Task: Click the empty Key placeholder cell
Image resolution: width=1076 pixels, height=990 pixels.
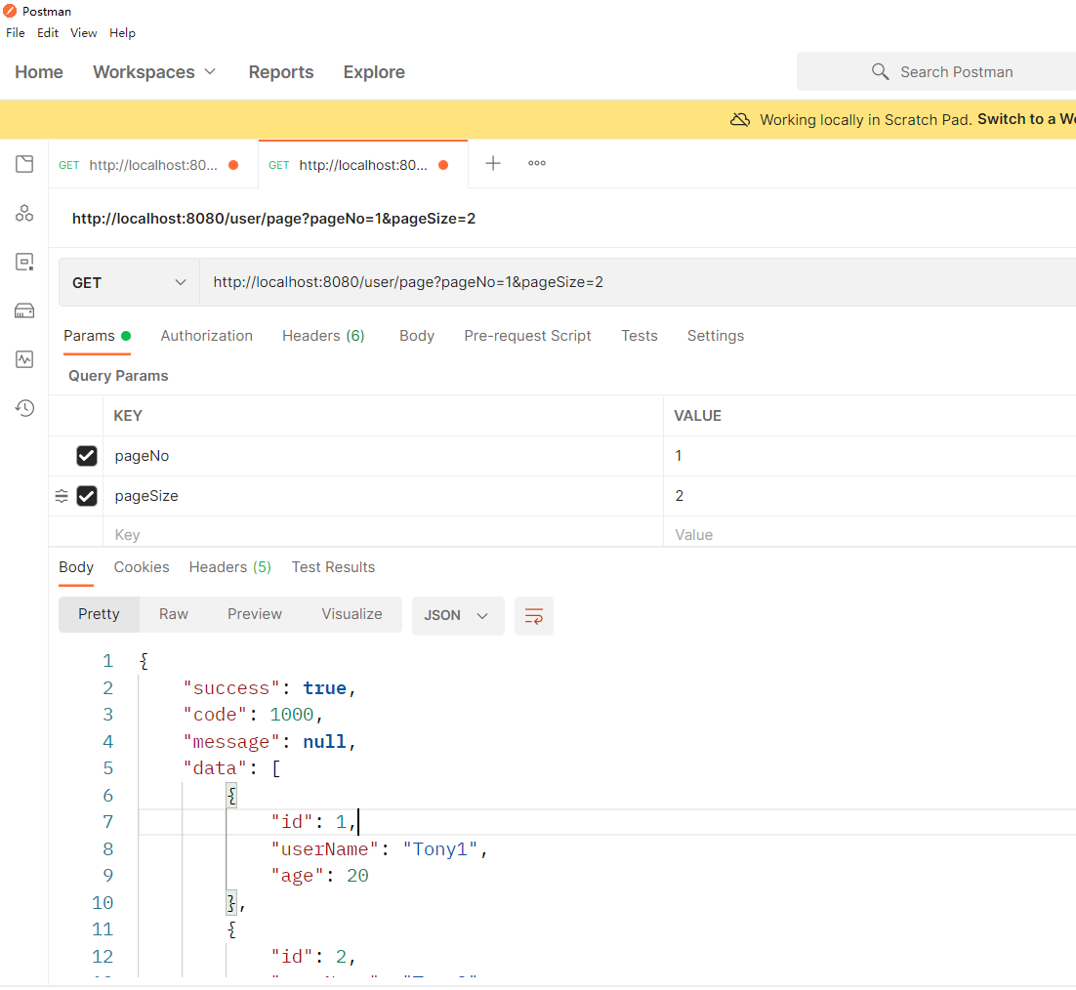Action: tap(383, 533)
